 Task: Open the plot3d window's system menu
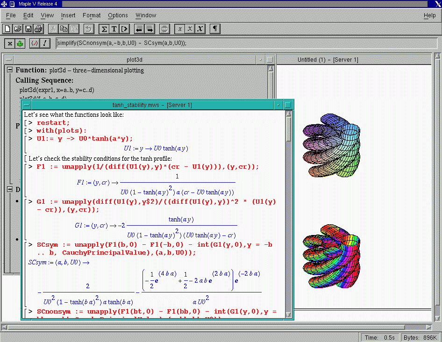8,60
